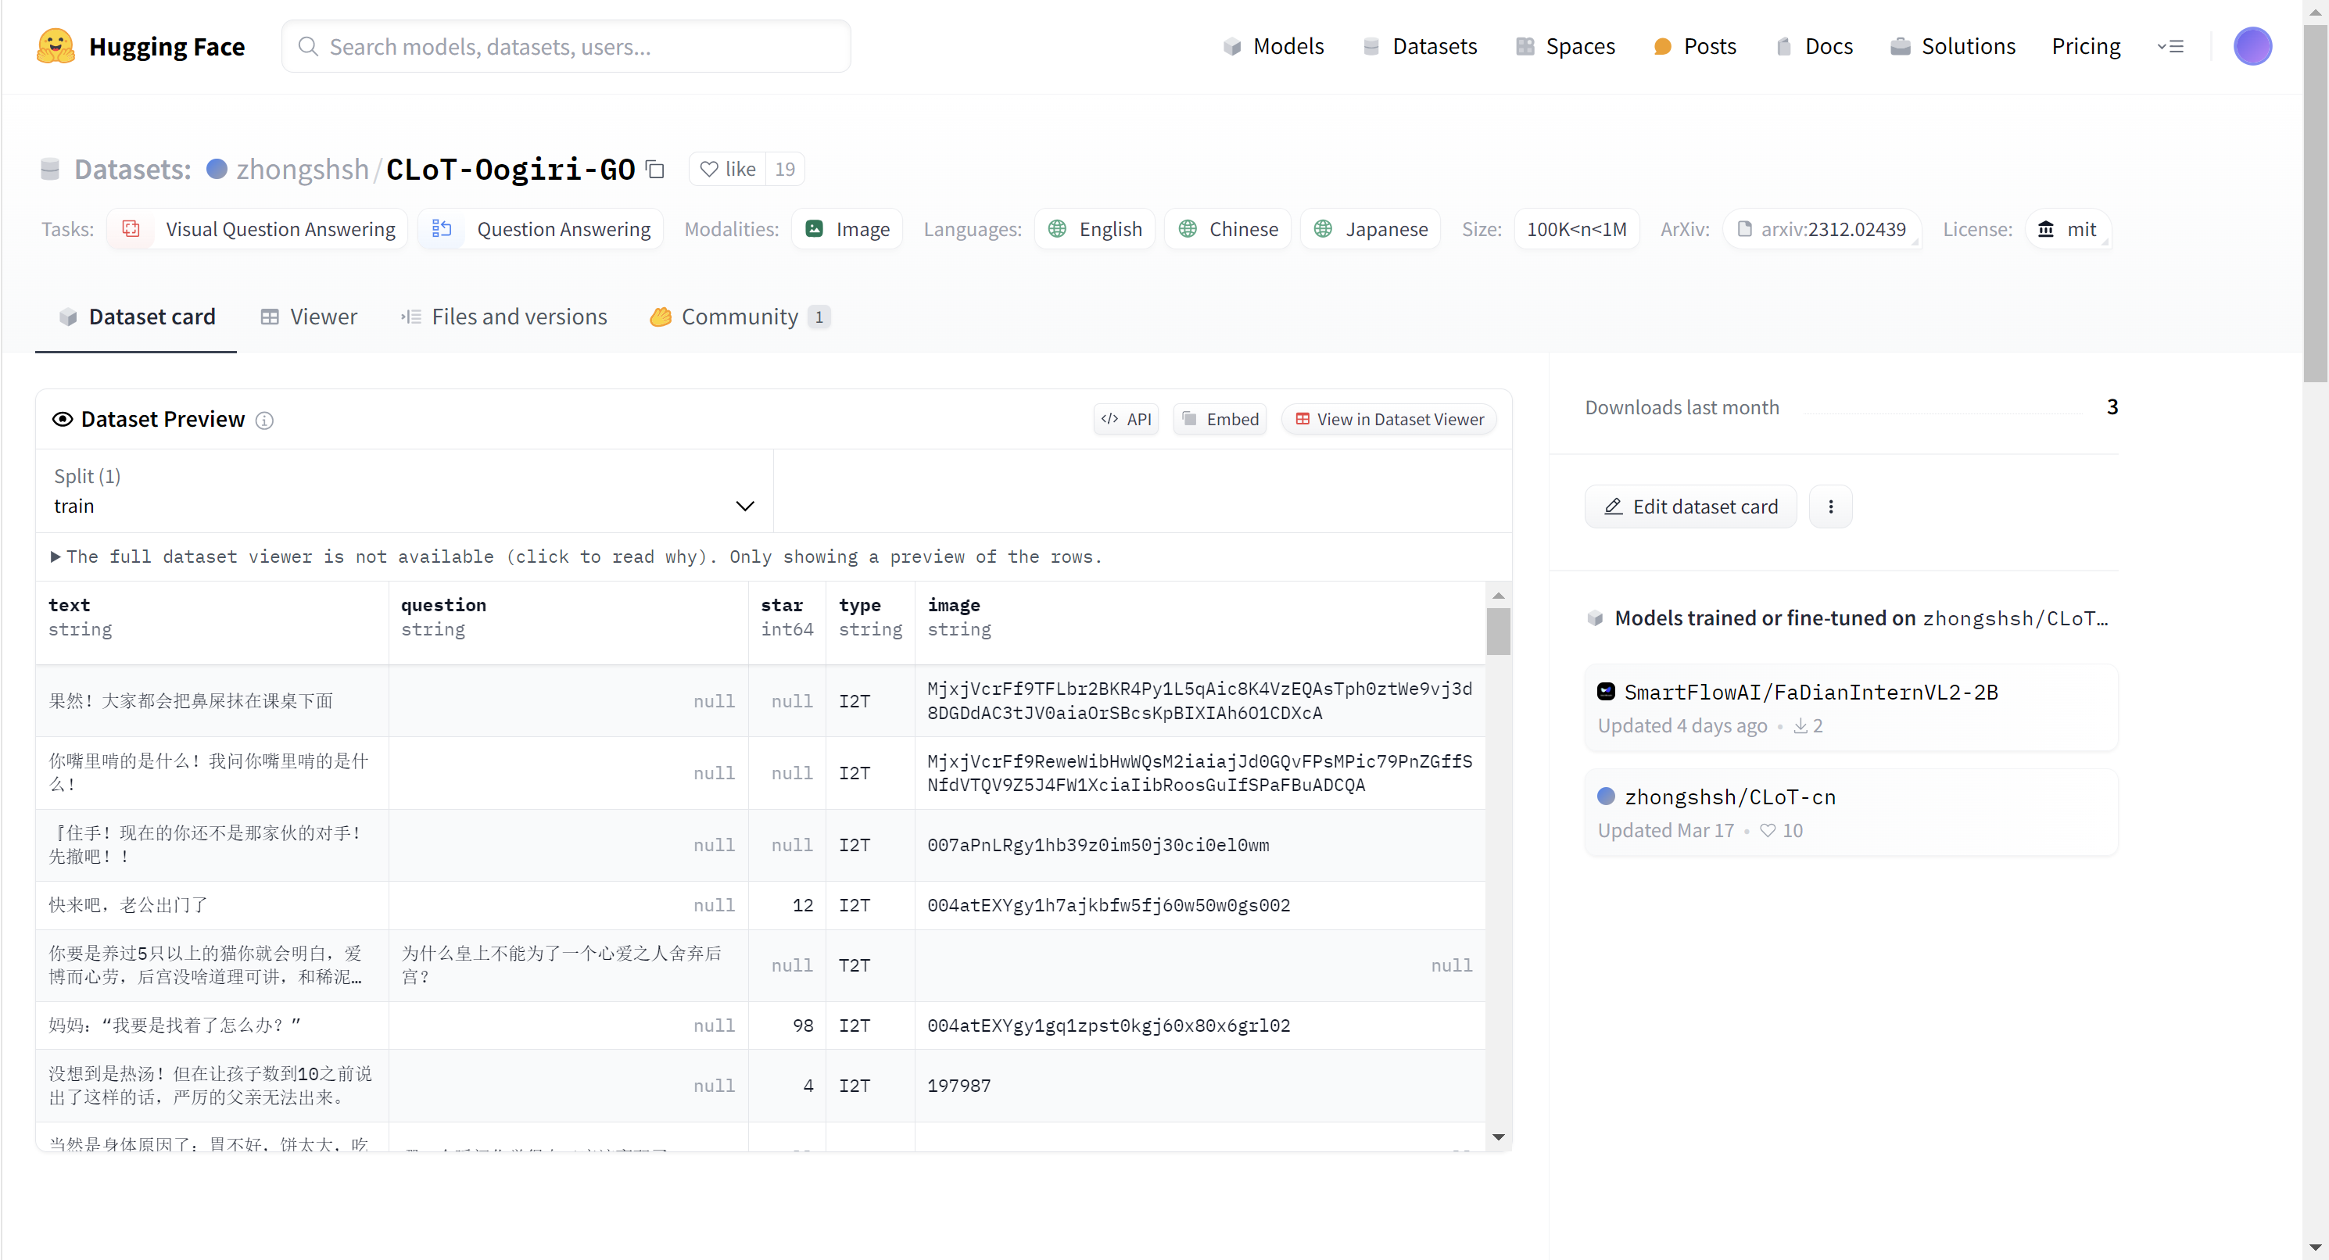Switch to the Viewer tab
Screen dimensions: 2329x1260
308,317
